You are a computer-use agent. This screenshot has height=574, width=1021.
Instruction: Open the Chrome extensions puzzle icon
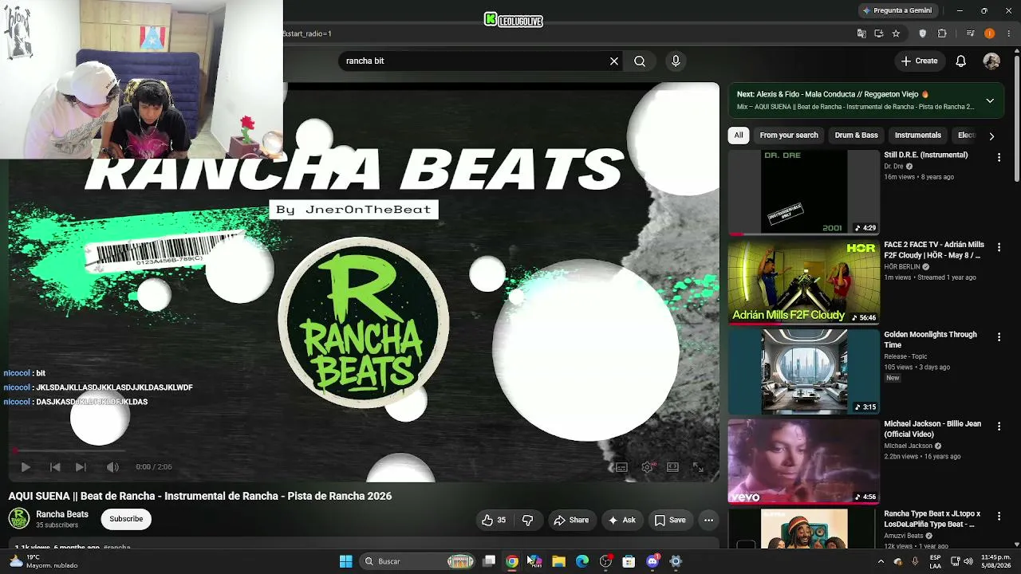942,33
